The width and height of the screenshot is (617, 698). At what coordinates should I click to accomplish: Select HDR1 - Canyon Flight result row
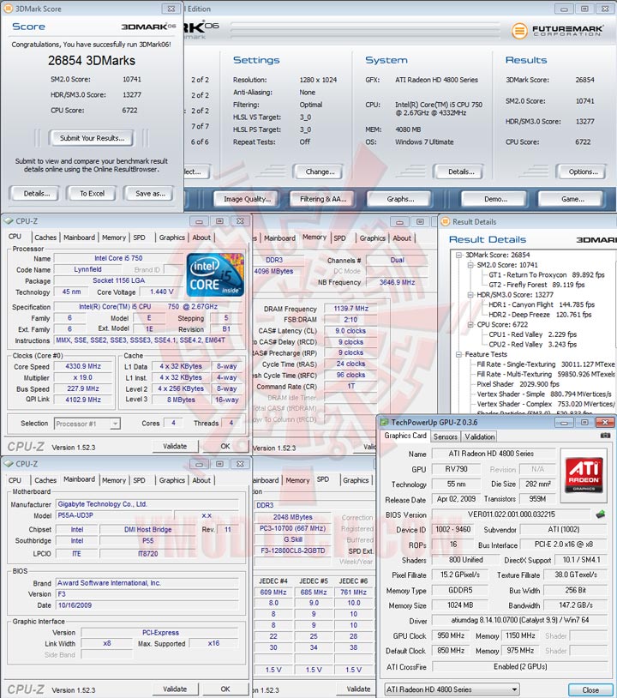tap(542, 304)
